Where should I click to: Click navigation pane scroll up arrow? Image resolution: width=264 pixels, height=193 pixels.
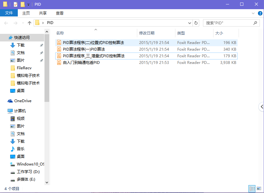47,32
